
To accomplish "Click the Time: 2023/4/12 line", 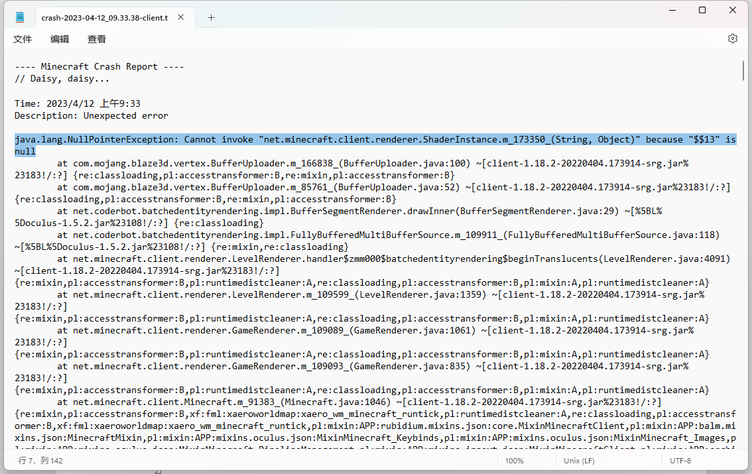I will [78, 103].
